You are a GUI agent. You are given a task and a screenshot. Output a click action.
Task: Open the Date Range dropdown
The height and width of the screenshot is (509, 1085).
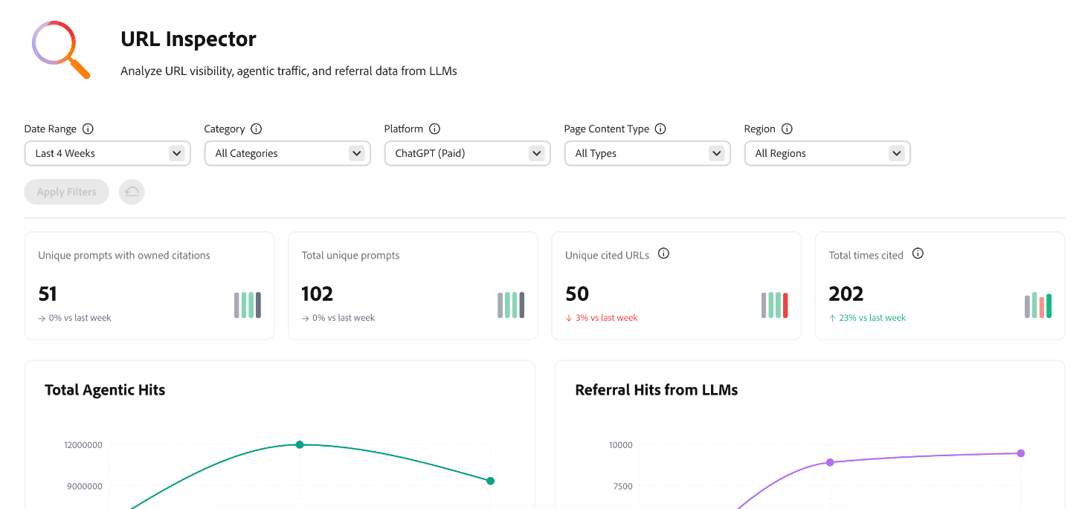[x=107, y=153]
